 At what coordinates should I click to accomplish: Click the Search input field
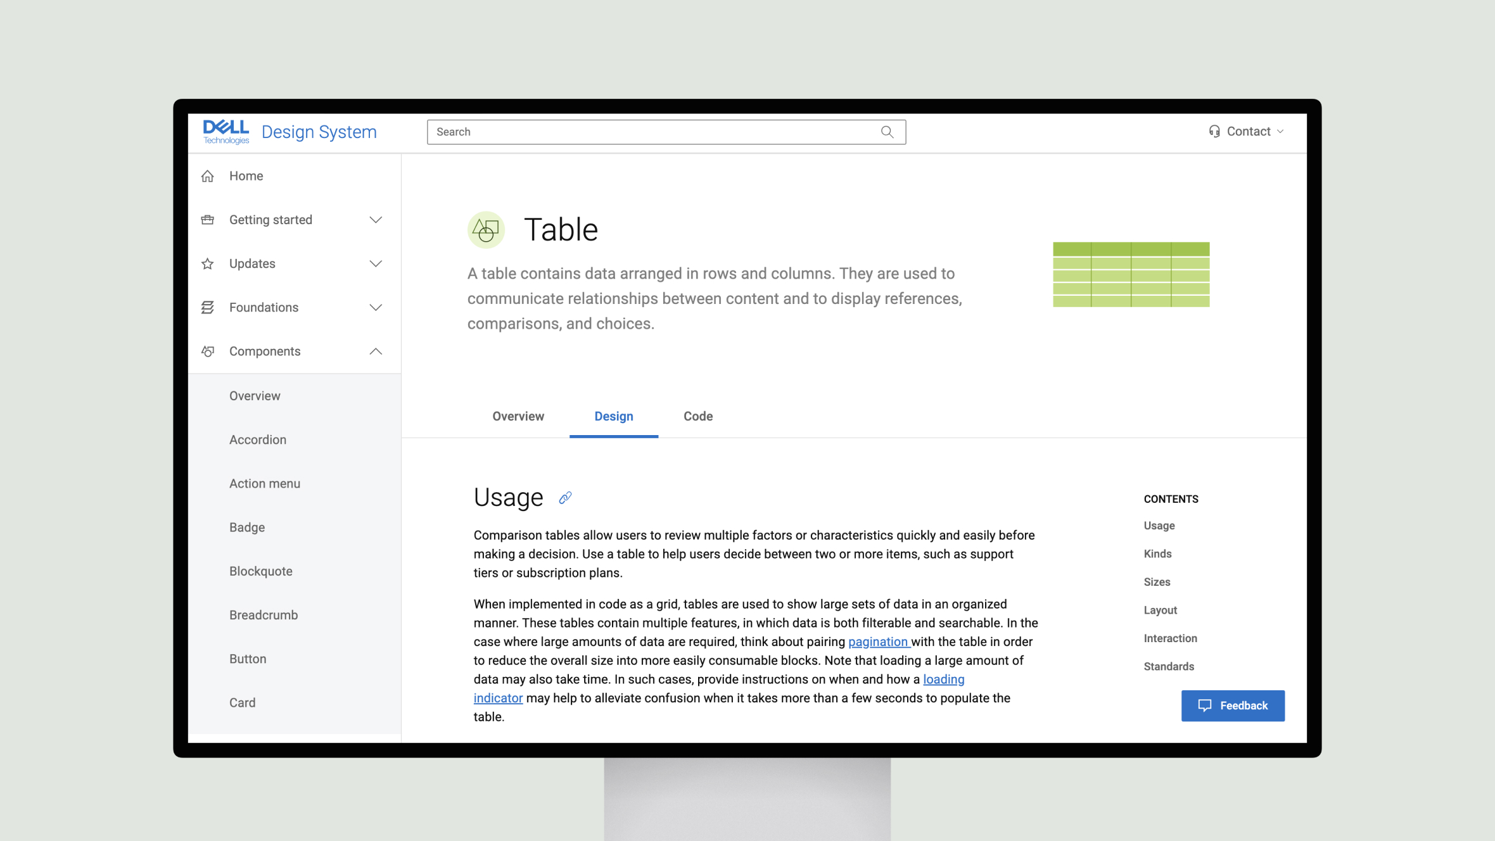point(665,132)
